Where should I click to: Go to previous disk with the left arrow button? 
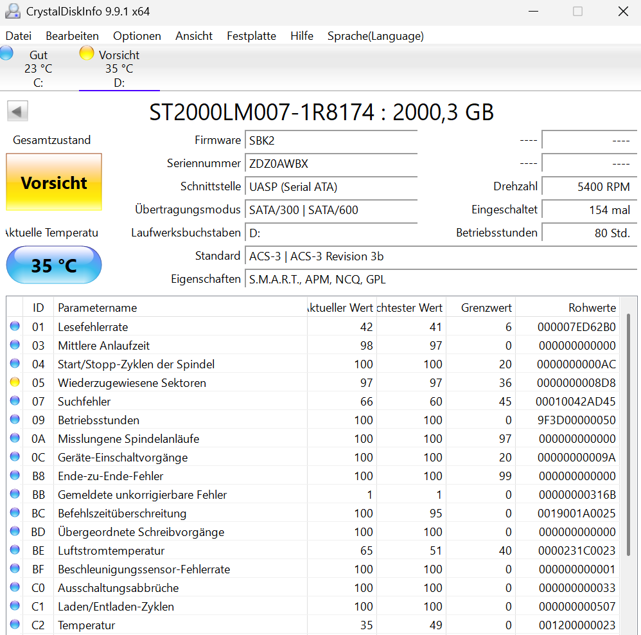(17, 111)
